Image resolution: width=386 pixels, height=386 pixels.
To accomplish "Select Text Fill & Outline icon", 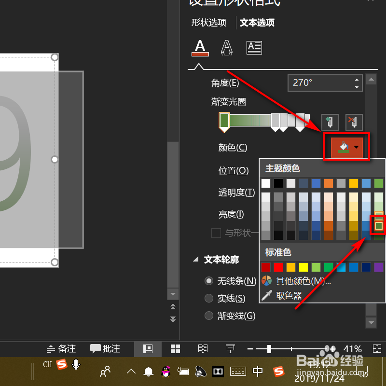I will click(x=200, y=48).
